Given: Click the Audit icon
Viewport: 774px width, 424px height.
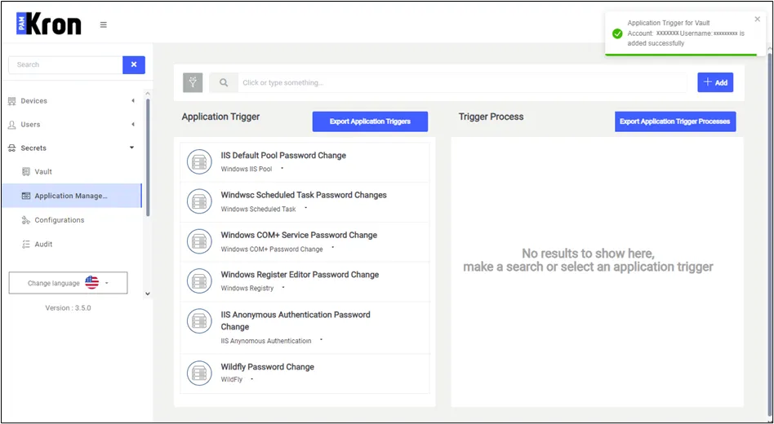Looking at the screenshot, I should tap(26, 244).
